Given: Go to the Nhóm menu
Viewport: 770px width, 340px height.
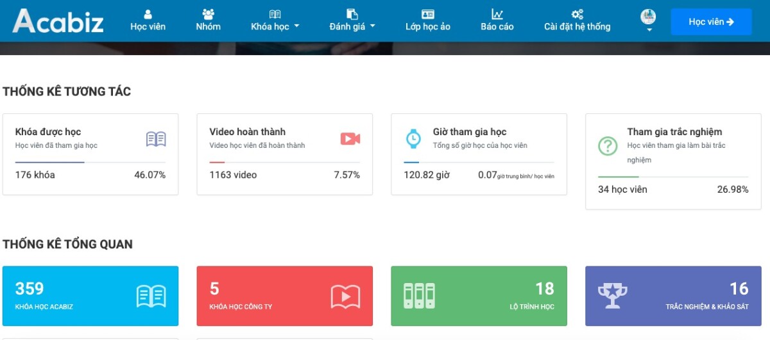Looking at the screenshot, I should (x=209, y=20).
